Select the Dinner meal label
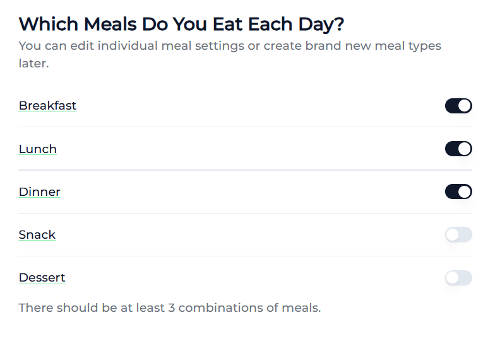This screenshot has height=337, width=500. [x=40, y=192]
